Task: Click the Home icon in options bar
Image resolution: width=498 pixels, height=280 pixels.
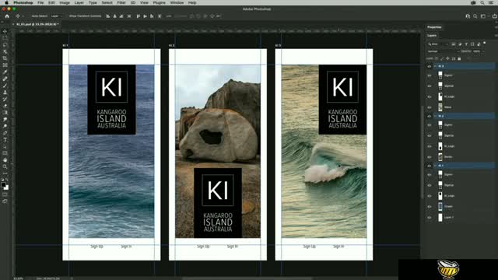Action: pyautogui.click(x=7, y=16)
